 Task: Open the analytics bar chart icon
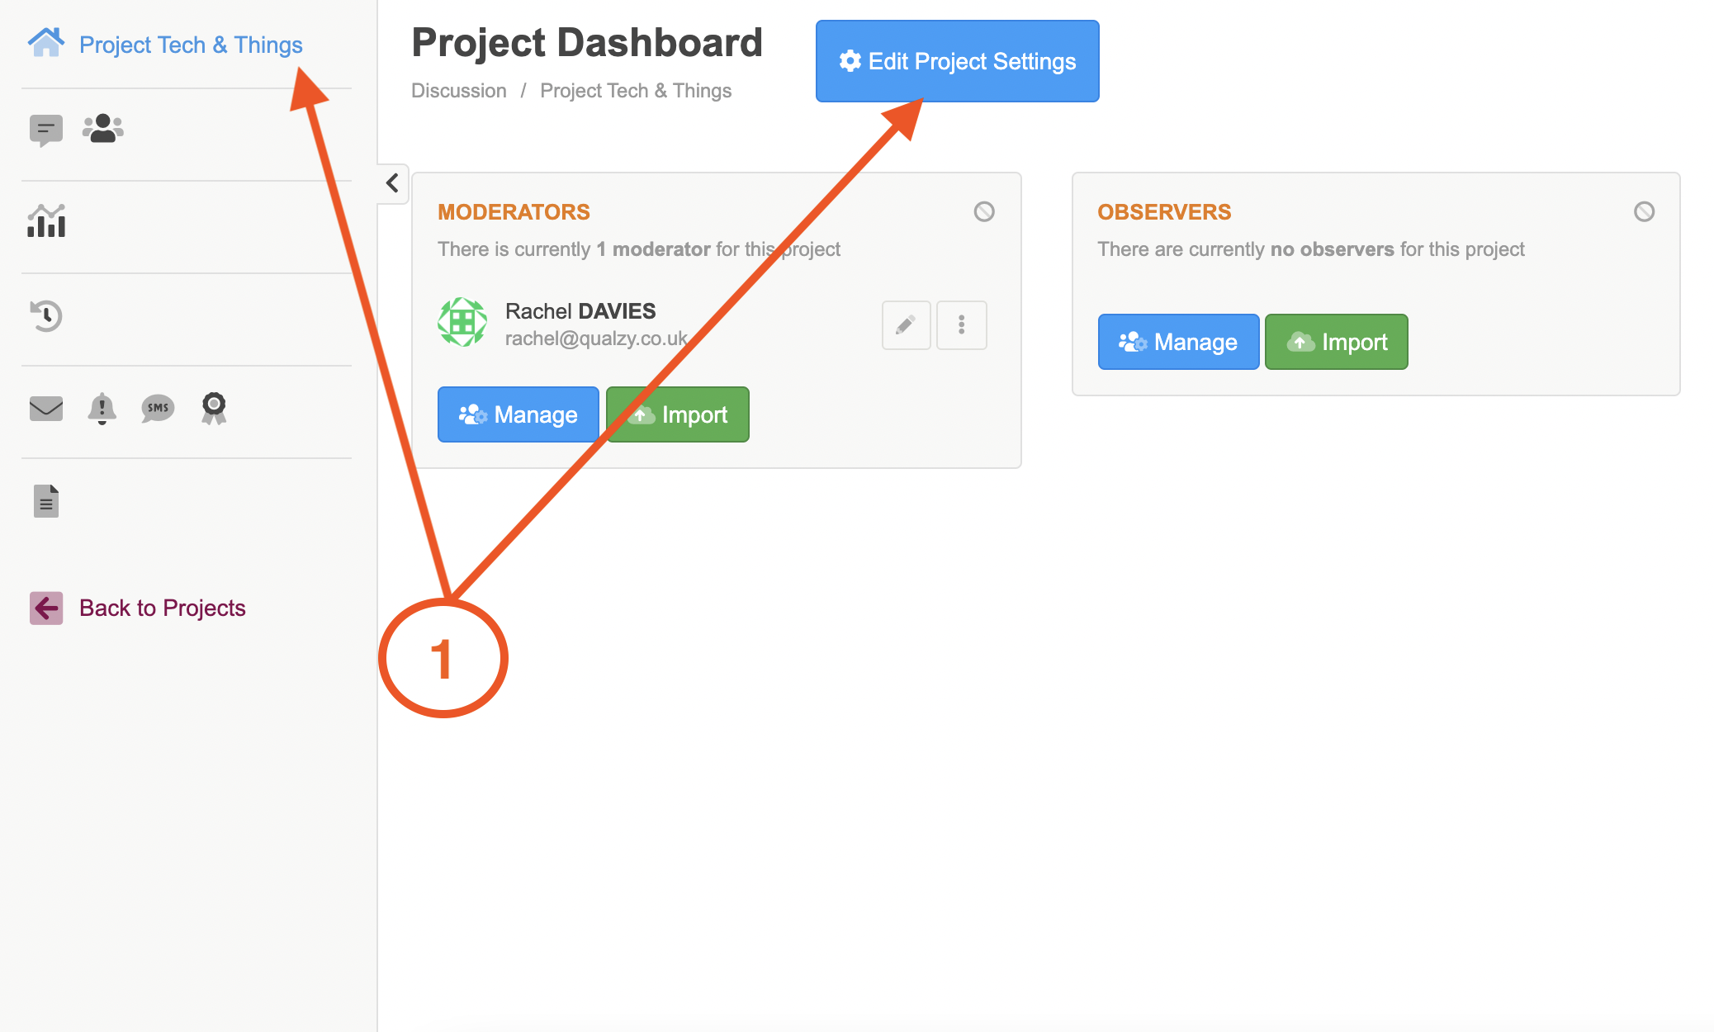[x=46, y=221]
